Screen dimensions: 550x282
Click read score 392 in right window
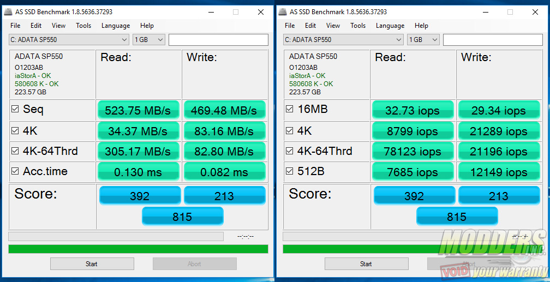414,195
